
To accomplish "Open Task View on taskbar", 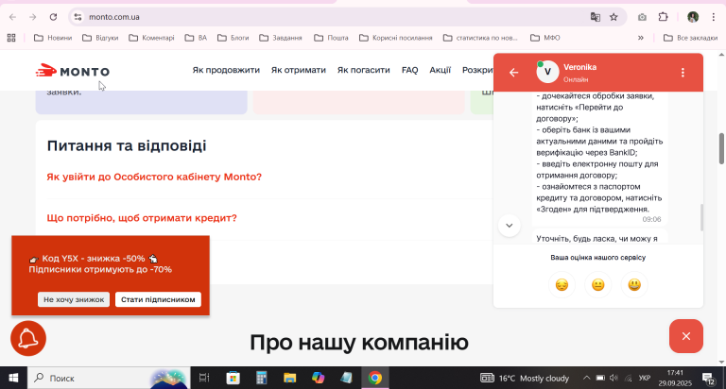I will 204,378.
